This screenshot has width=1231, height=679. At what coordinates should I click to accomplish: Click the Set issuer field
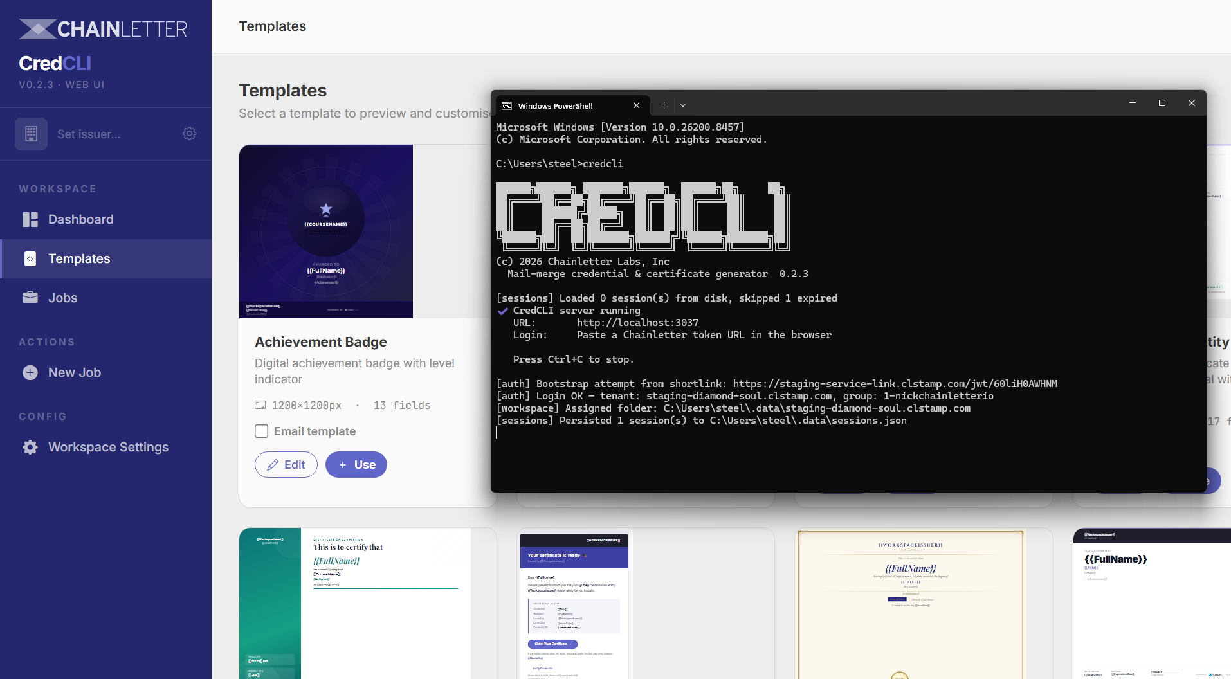click(89, 134)
